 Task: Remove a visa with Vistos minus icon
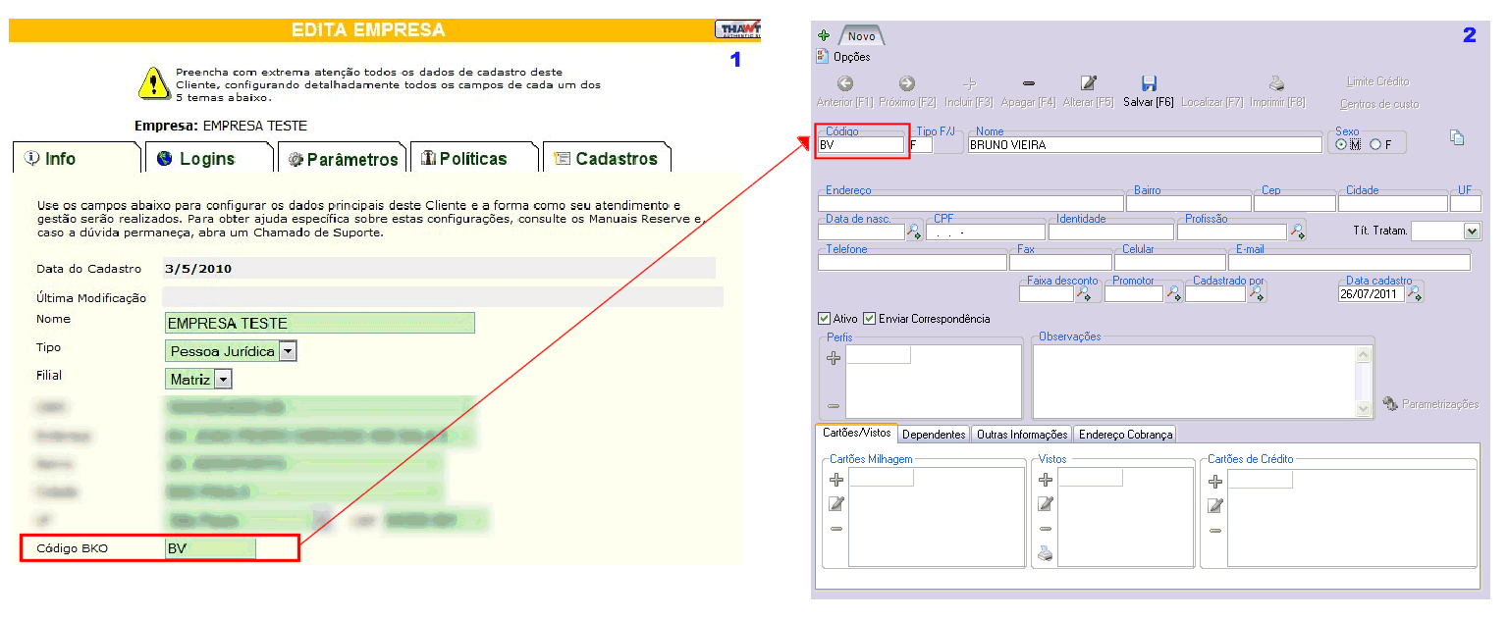1046,529
